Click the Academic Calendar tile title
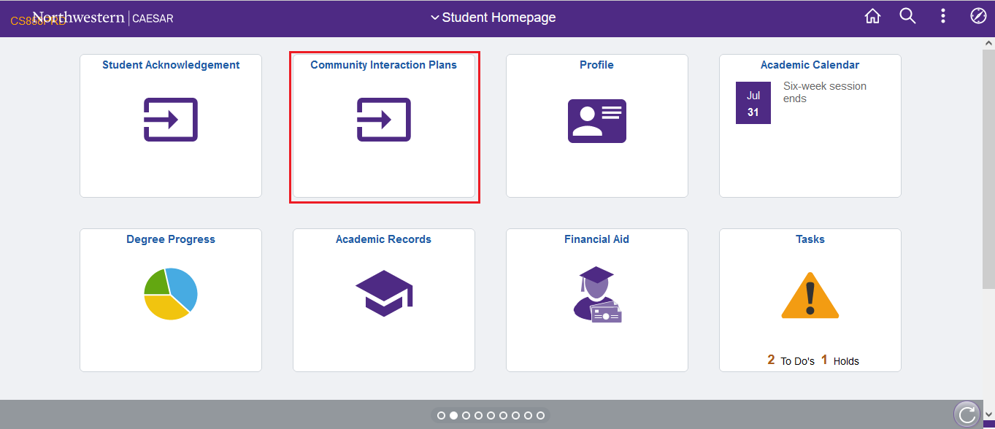The height and width of the screenshot is (429, 995). point(810,65)
